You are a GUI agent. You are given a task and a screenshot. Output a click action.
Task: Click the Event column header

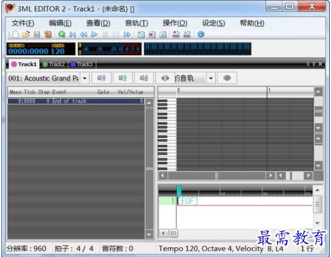(59, 92)
